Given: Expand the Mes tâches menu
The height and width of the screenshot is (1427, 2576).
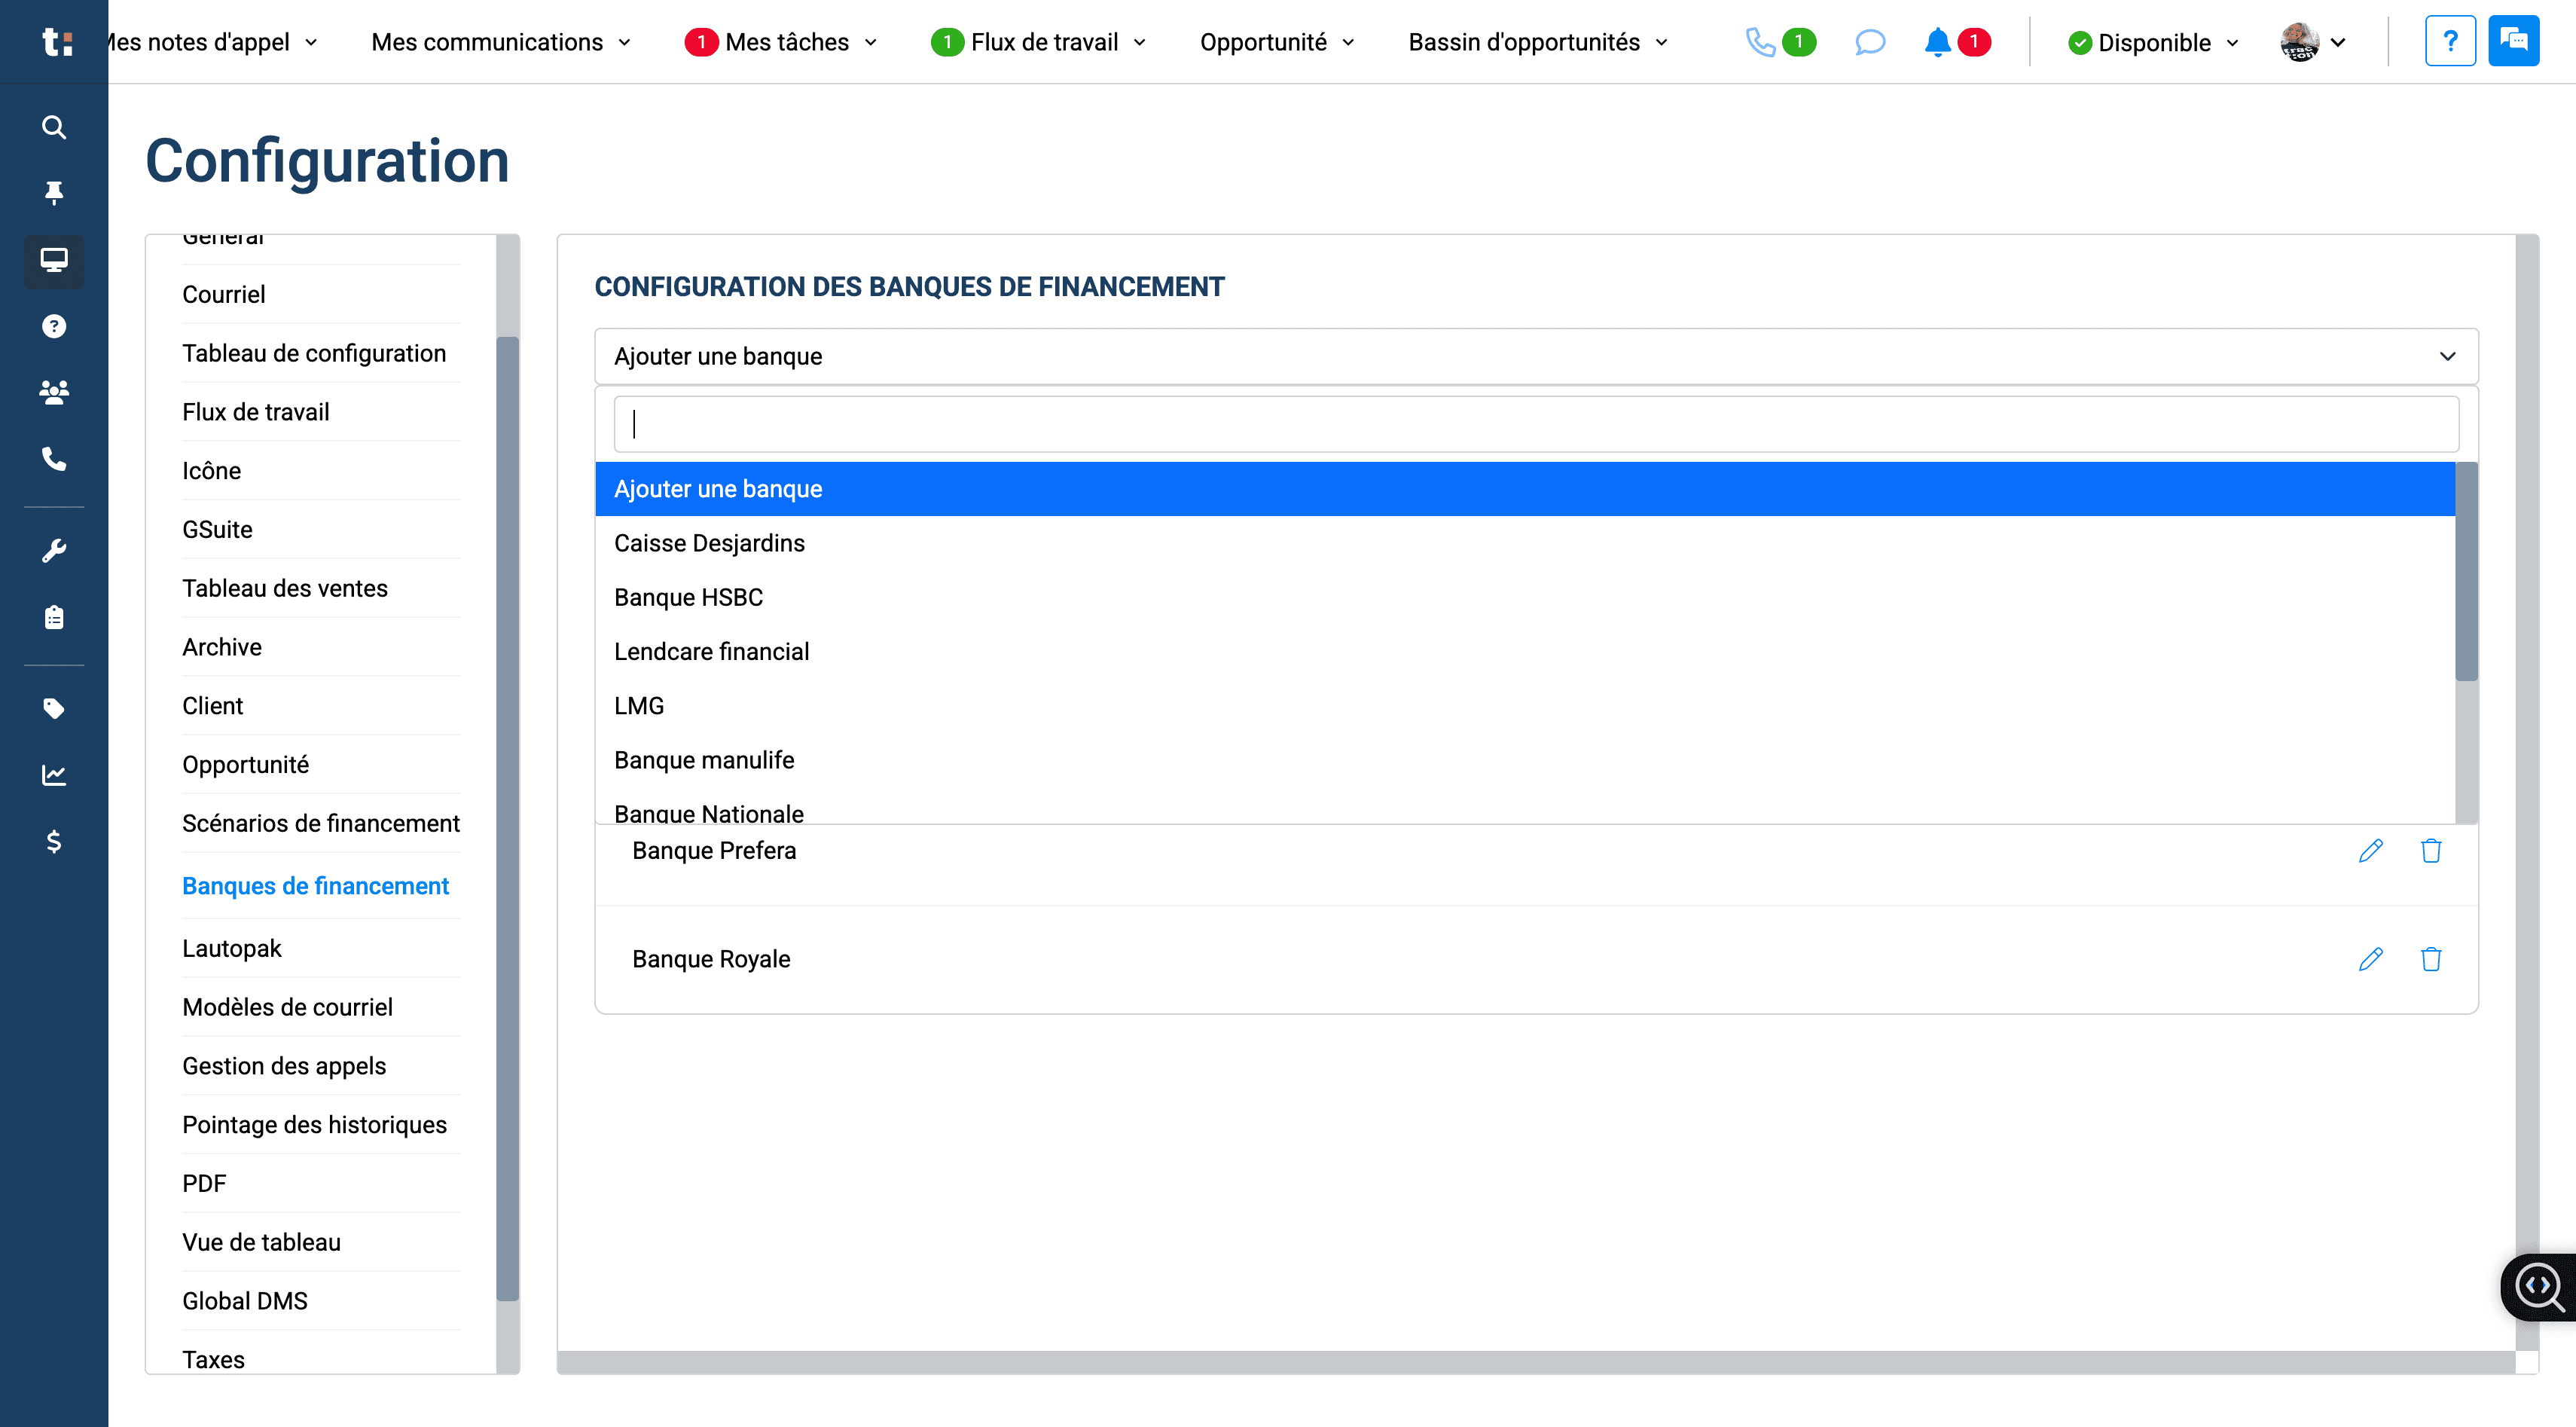Looking at the screenshot, I should pos(781,42).
